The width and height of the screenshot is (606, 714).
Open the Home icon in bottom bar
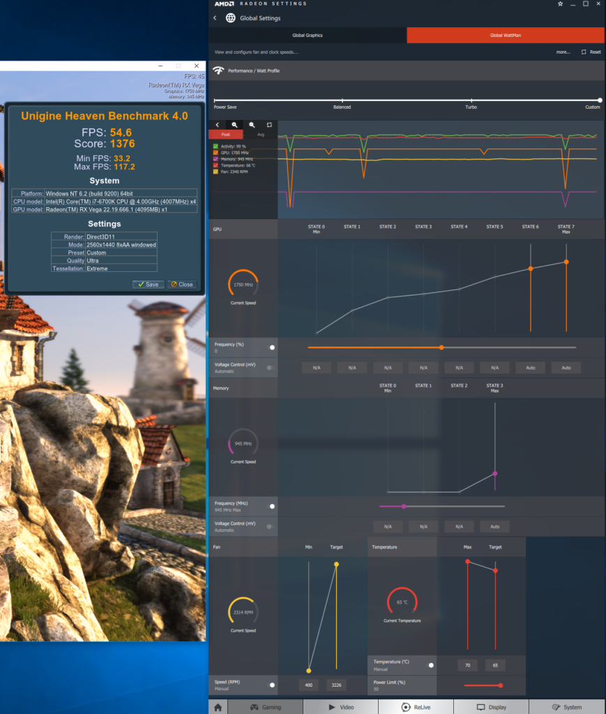pyautogui.click(x=218, y=707)
